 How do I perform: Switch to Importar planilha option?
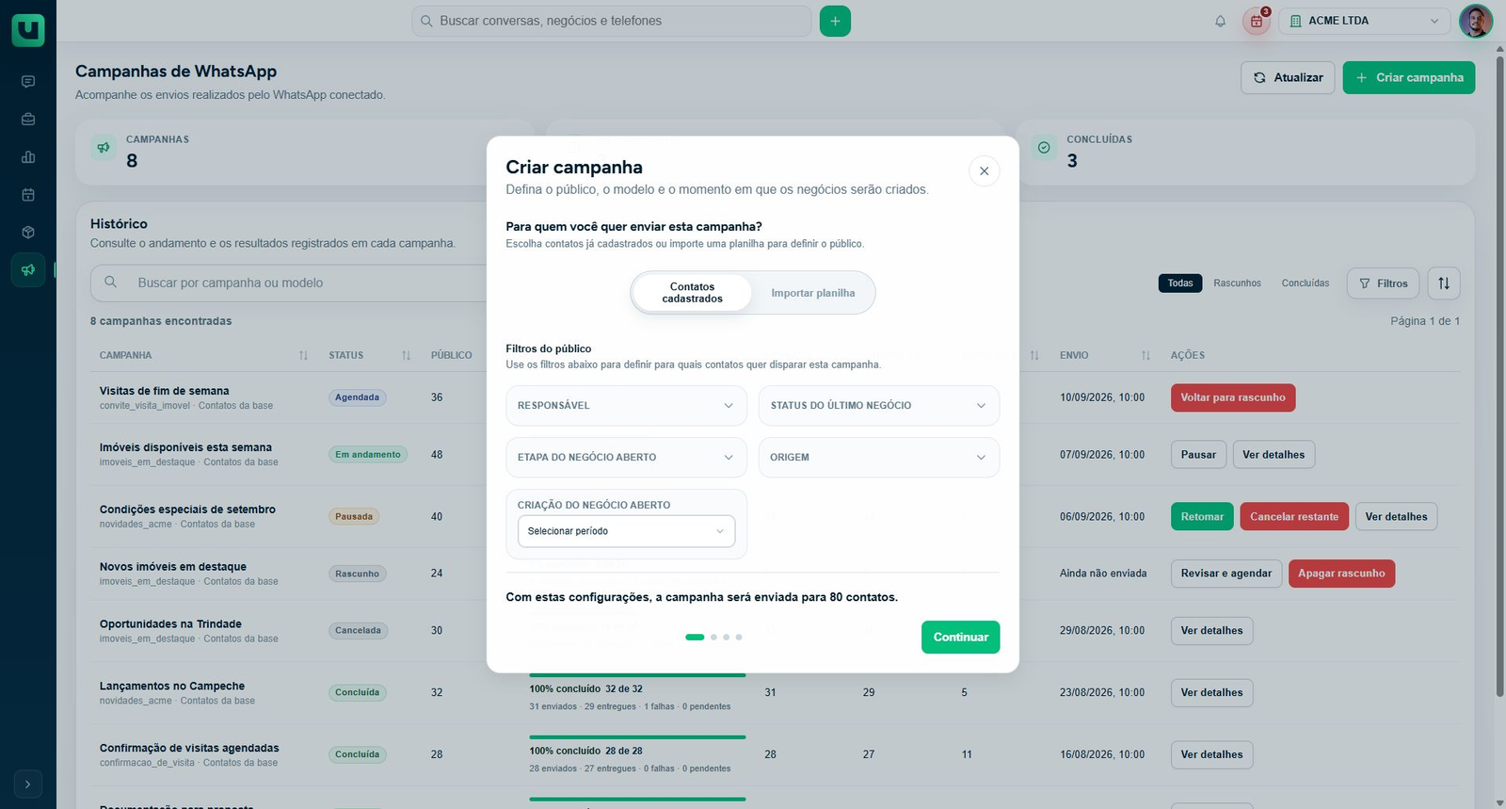coord(813,293)
